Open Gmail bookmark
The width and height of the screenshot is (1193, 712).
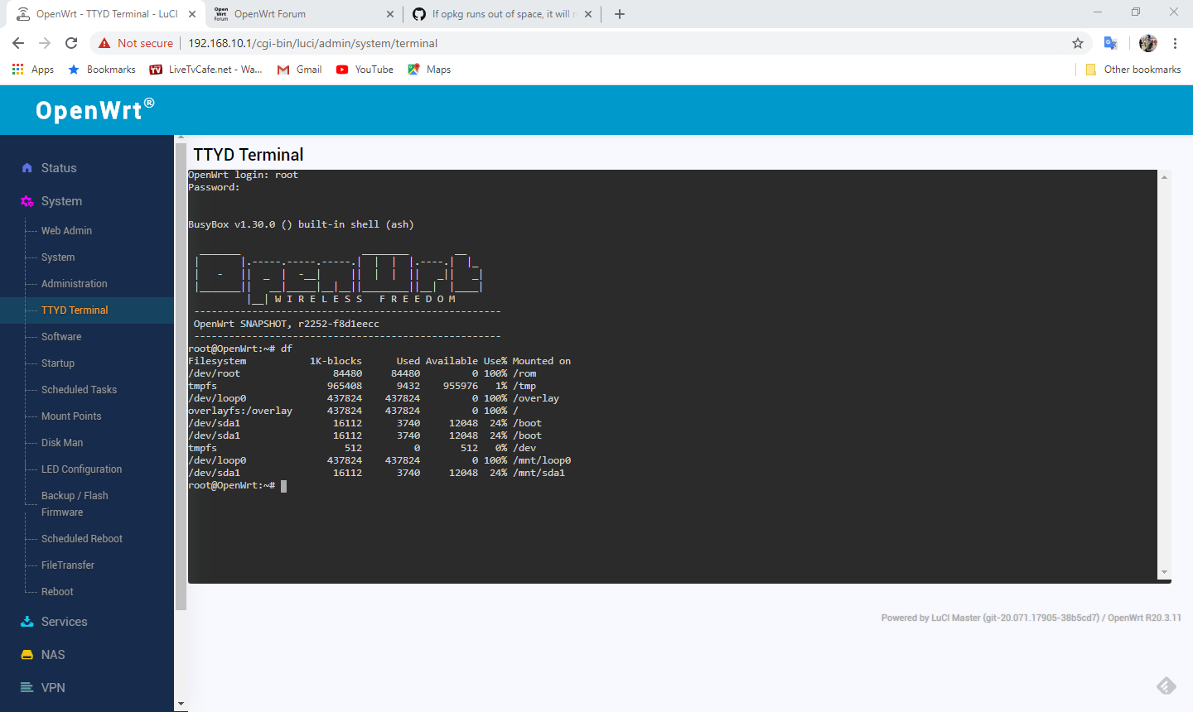tap(299, 70)
